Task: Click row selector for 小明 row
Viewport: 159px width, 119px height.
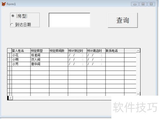Action: tap(9, 59)
